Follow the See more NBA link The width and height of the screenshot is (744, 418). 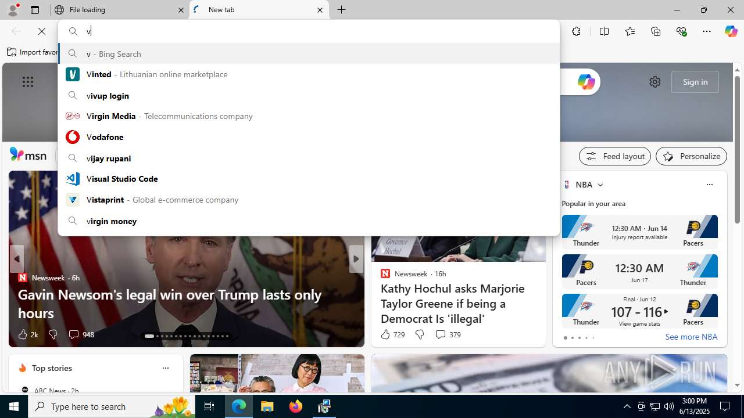(x=691, y=337)
